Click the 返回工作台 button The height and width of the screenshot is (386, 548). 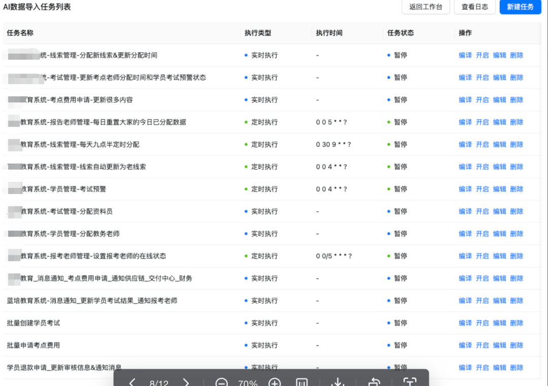tap(426, 7)
